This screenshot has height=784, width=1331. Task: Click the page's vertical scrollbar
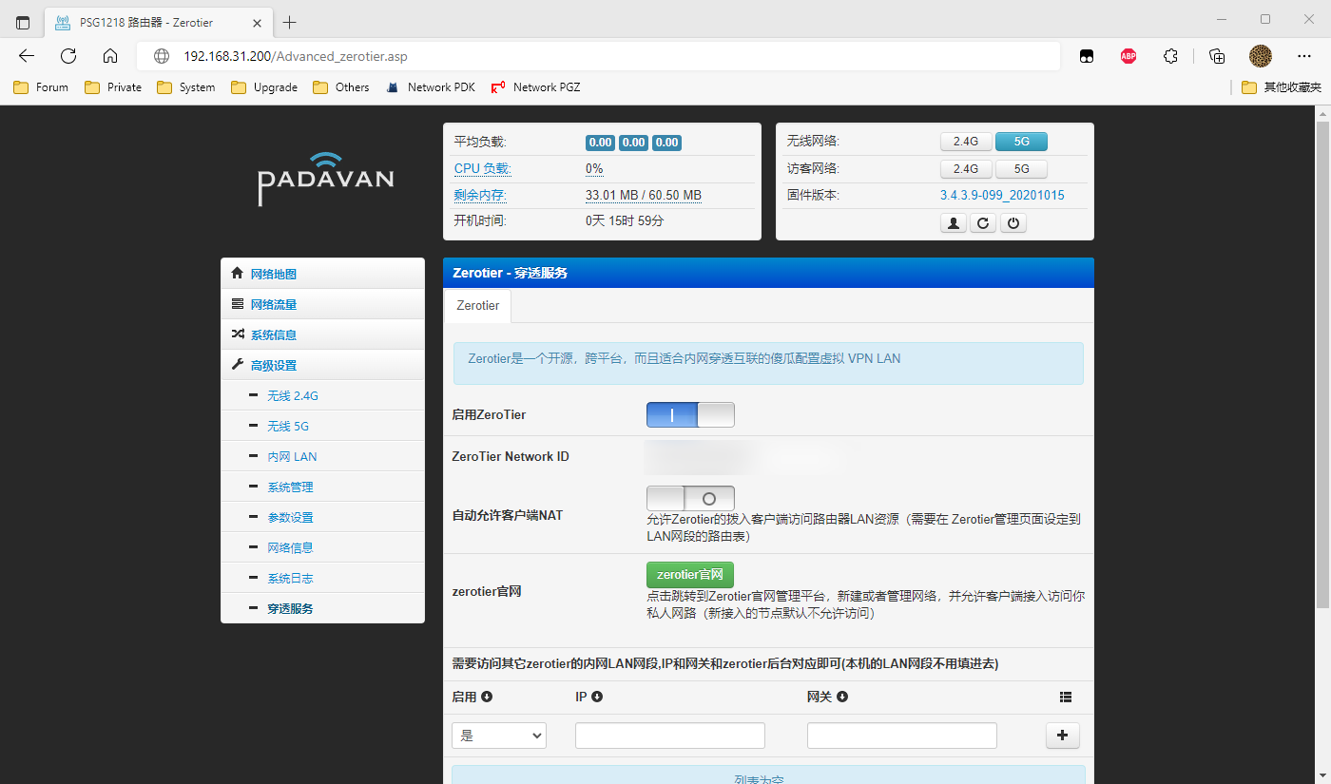coord(1321,380)
